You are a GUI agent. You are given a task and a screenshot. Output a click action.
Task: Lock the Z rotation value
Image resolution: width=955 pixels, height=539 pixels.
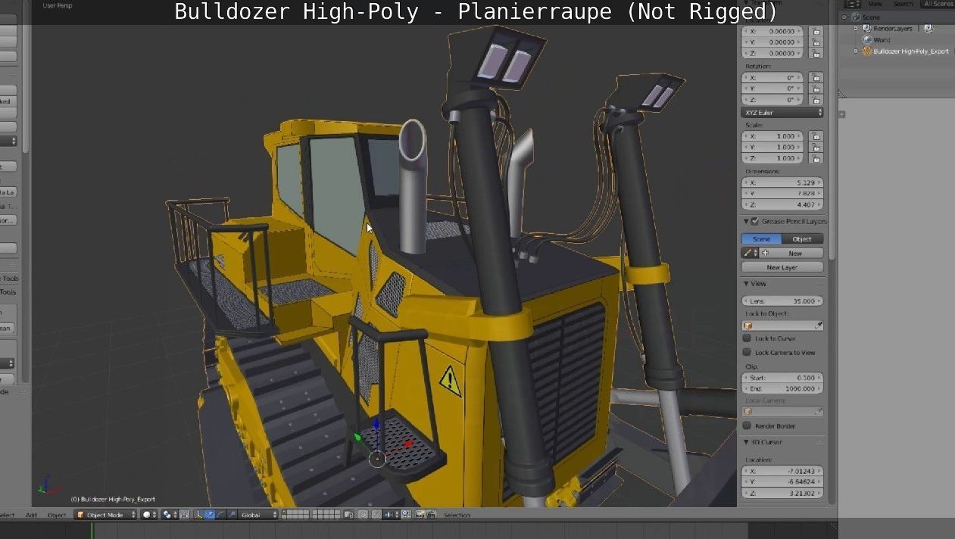(816, 99)
